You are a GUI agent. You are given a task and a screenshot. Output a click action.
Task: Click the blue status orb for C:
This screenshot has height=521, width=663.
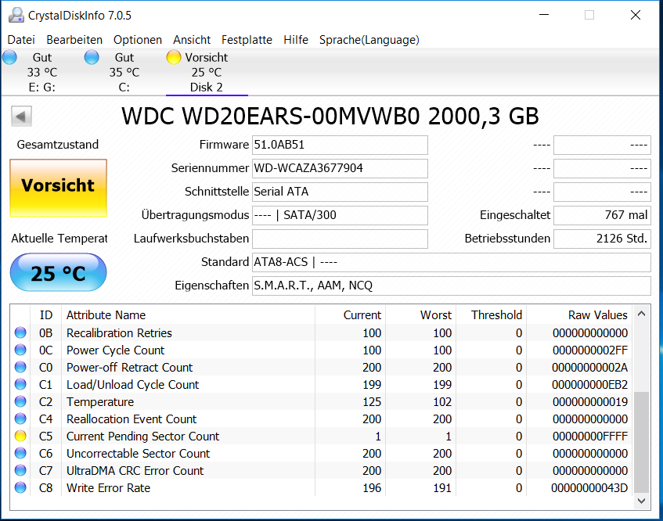coord(92,57)
